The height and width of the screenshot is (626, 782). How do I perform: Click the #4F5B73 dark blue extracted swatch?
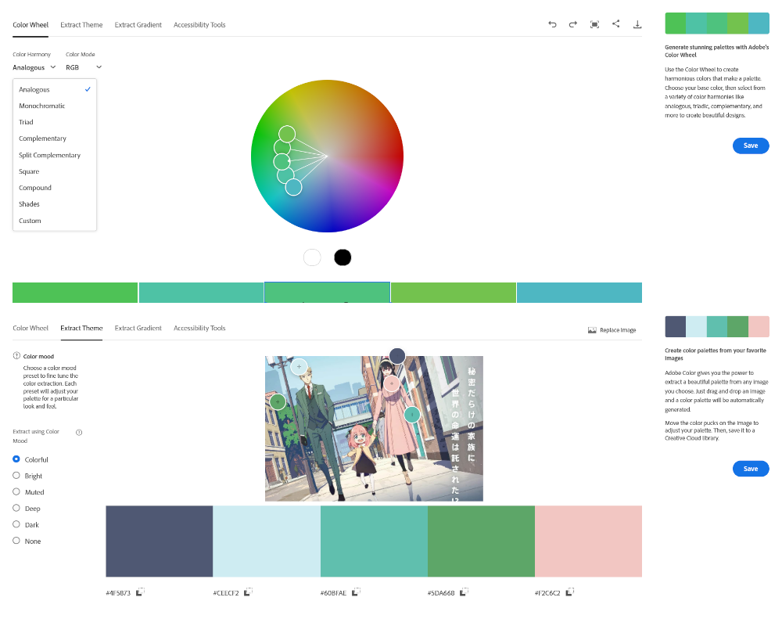point(159,541)
